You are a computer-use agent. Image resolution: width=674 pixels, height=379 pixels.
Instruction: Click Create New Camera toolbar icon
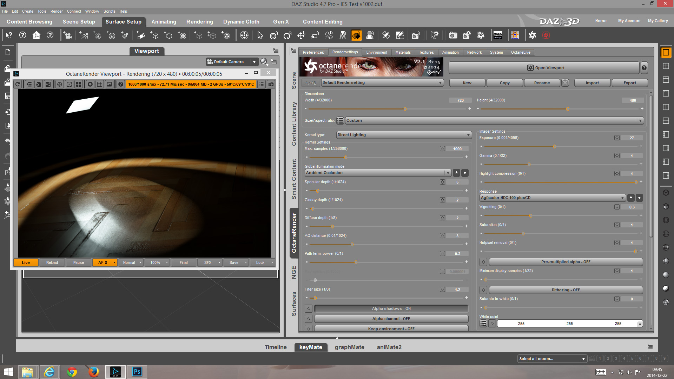[68, 35]
